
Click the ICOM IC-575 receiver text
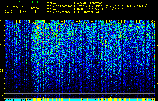coord(101,9)
